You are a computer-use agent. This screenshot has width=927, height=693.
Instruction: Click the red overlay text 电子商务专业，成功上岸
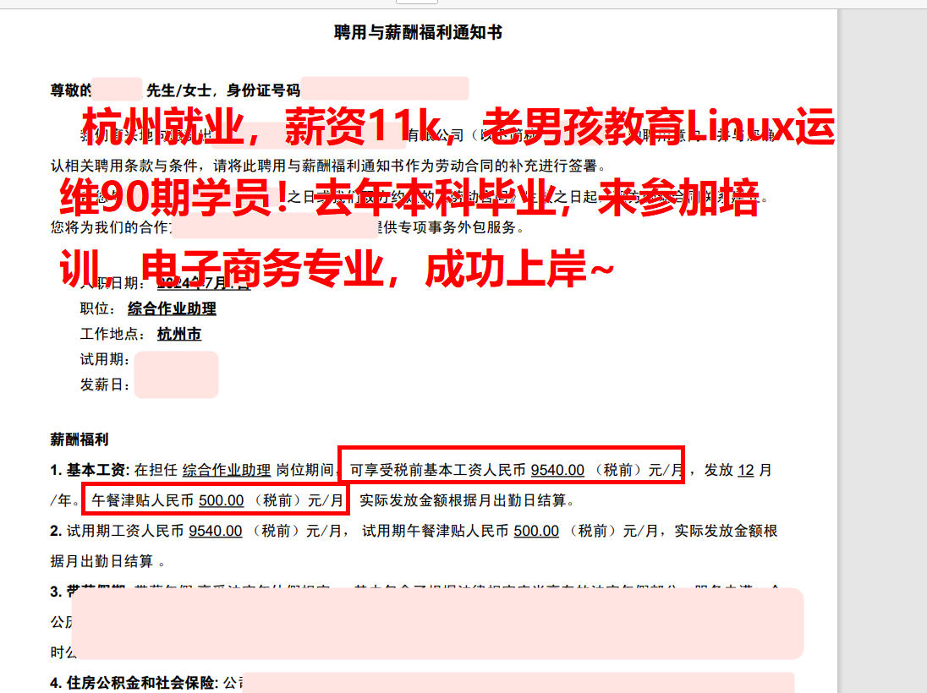tap(379, 269)
